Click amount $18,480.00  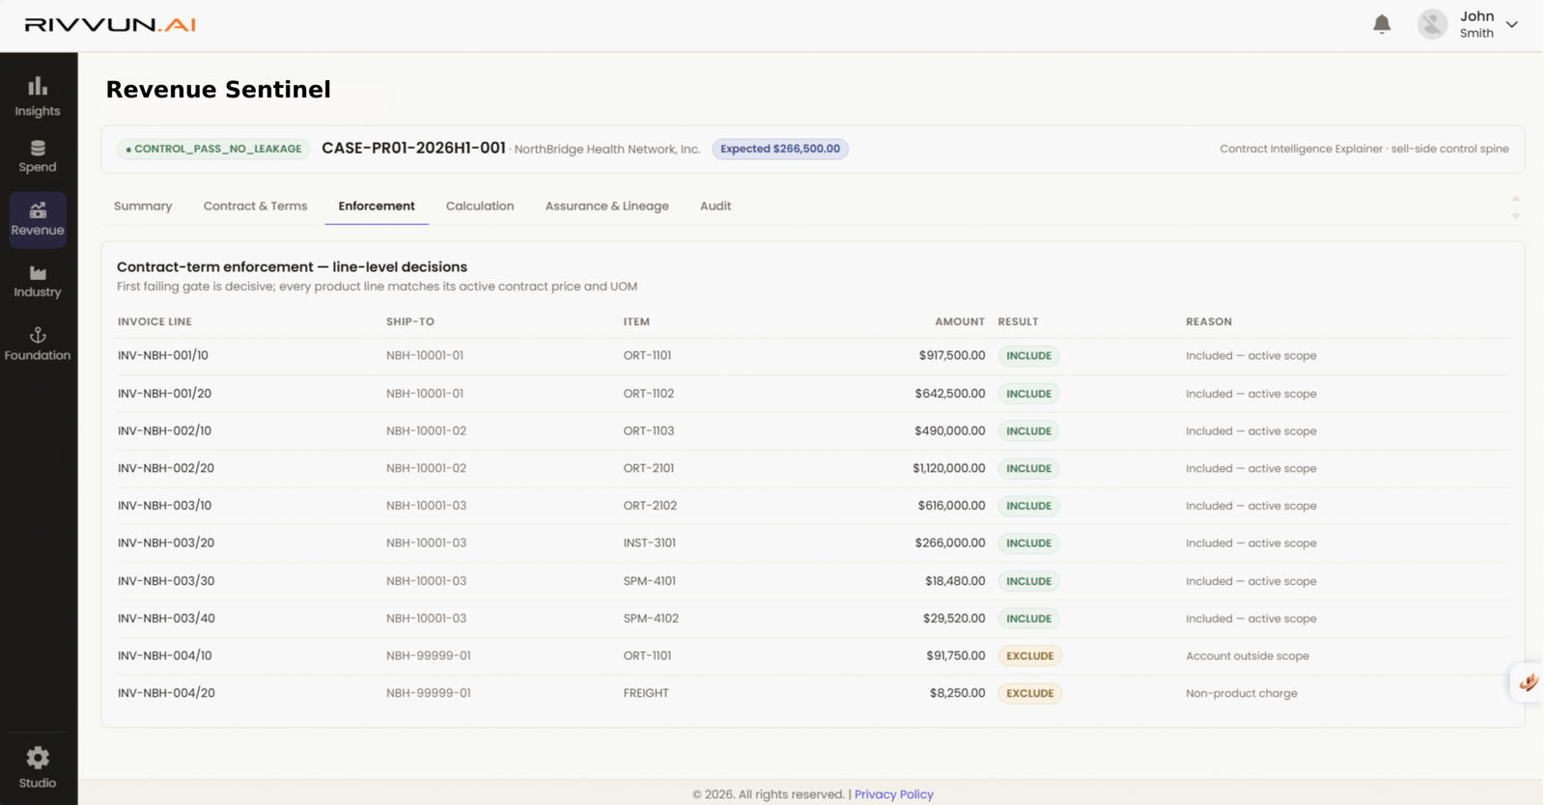(955, 581)
